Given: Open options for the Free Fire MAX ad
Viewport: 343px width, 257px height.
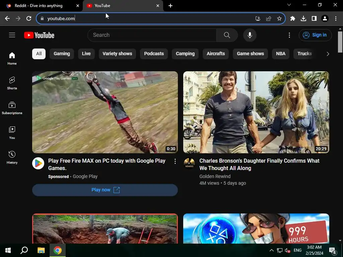Looking at the screenshot, I should click(175, 161).
